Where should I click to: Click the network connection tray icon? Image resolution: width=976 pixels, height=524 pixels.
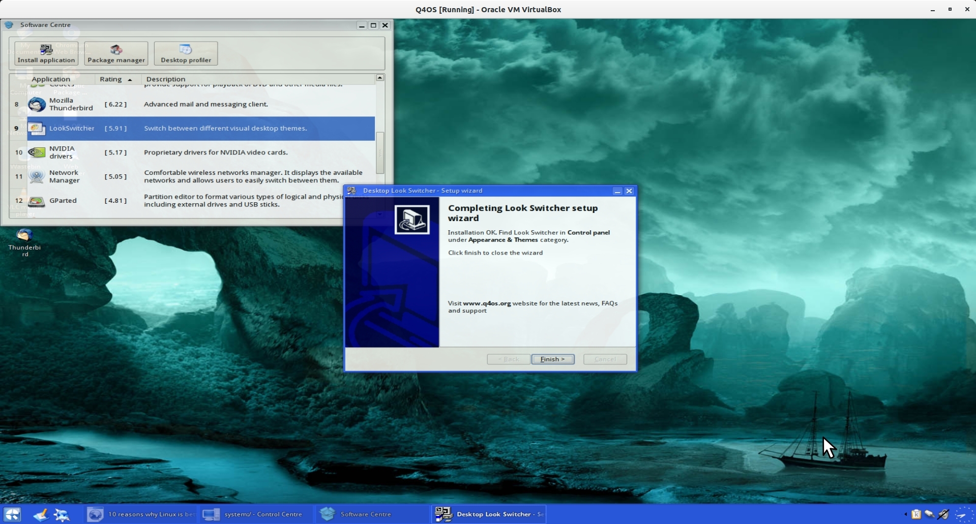pyautogui.click(x=929, y=514)
